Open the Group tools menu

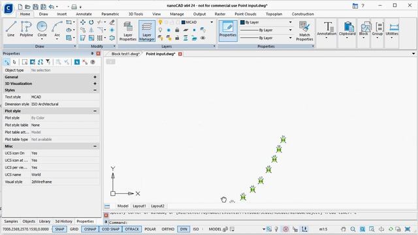(378, 31)
